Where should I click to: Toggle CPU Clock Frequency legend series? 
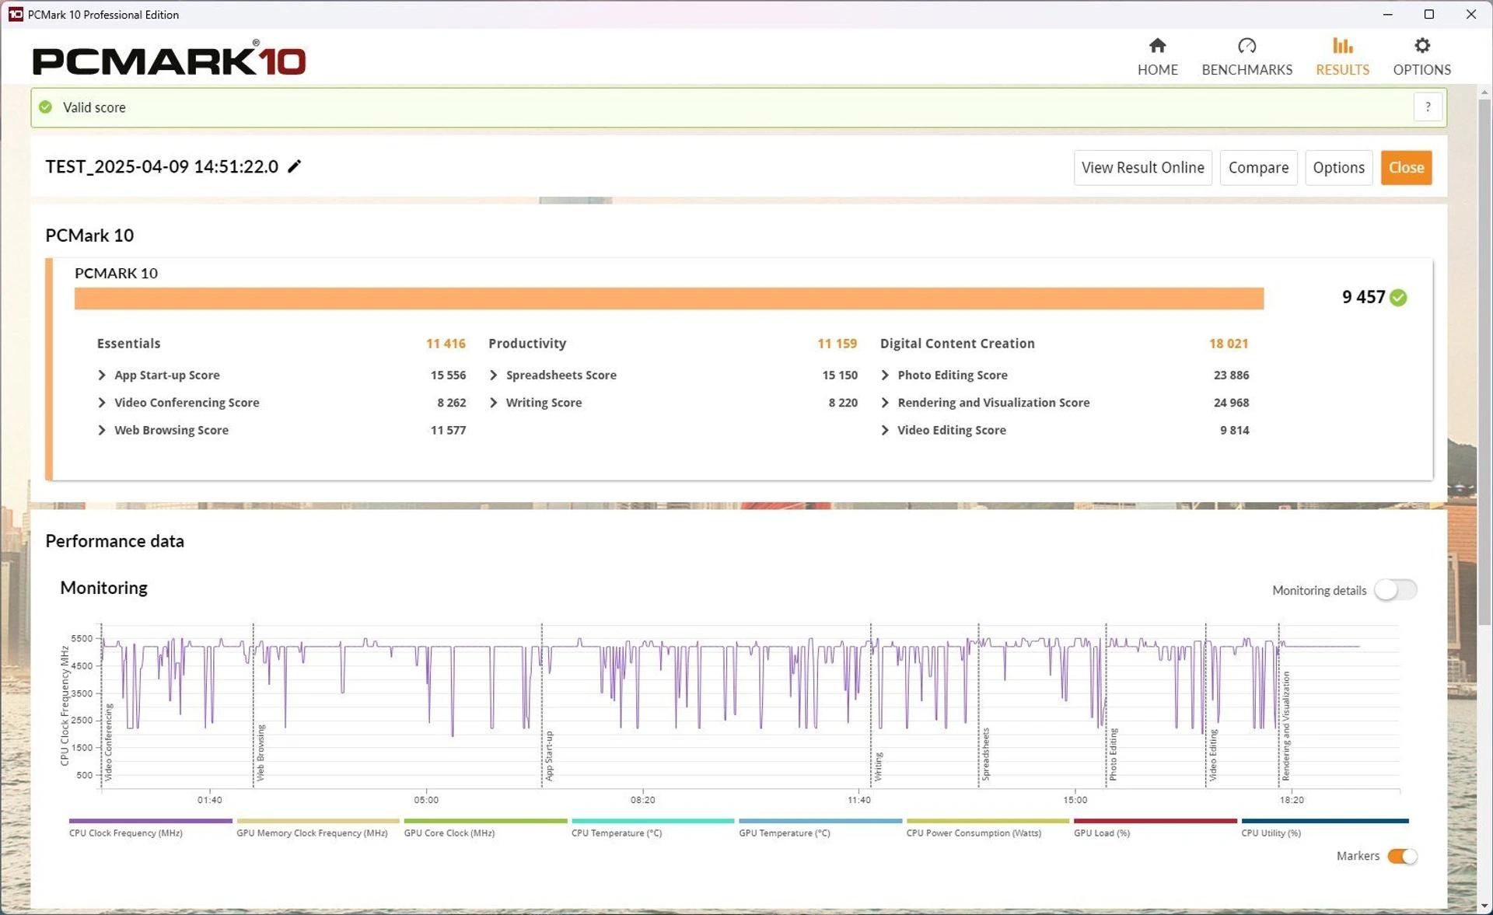pyautogui.click(x=125, y=833)
